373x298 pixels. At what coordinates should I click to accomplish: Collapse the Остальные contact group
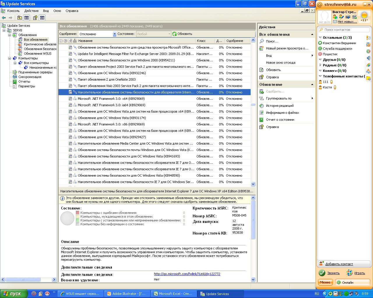coord(320,38)
